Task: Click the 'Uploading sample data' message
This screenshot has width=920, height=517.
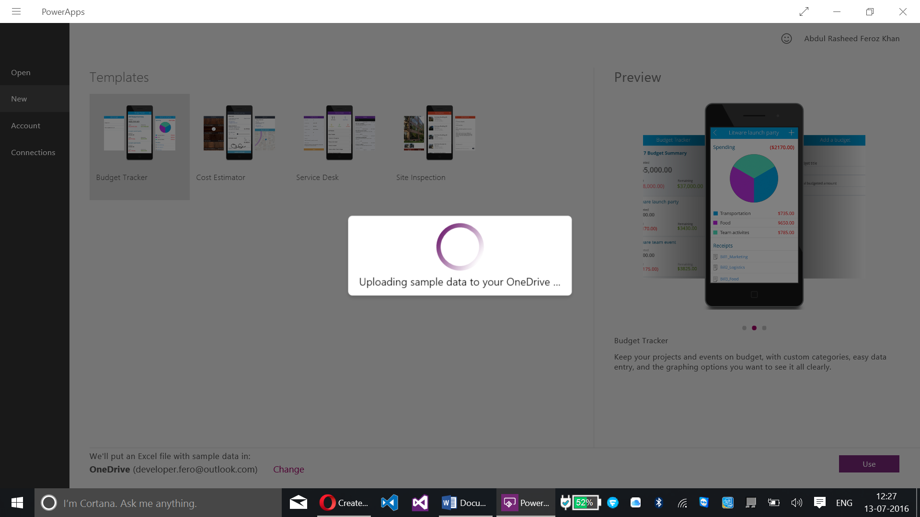Action: click(460, 282)
